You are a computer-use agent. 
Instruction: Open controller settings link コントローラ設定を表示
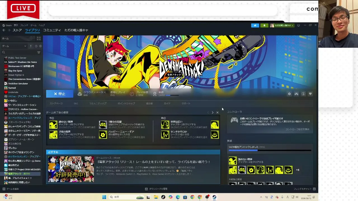click(297, 129)
